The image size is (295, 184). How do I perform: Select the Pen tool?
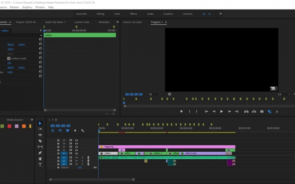(x=40, y=153)
